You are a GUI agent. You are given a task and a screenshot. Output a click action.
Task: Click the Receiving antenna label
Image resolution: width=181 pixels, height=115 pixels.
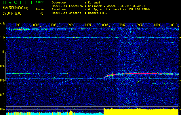pyautogui.click(x=66, y=13)
